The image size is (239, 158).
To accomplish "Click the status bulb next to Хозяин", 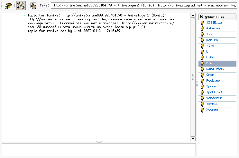I will 202,110.
